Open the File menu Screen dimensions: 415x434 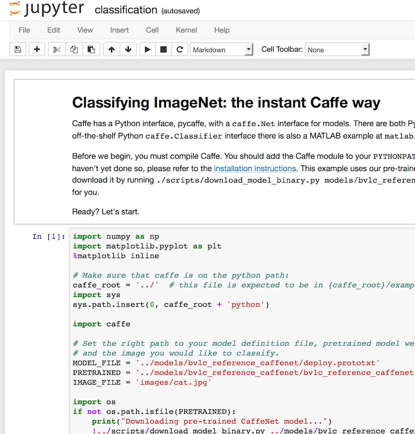pos(25,30)
